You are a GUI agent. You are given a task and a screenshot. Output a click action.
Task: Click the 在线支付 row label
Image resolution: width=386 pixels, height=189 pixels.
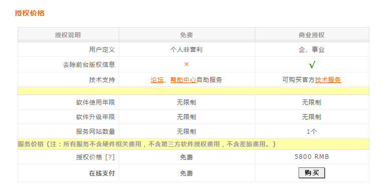(102, 173)
